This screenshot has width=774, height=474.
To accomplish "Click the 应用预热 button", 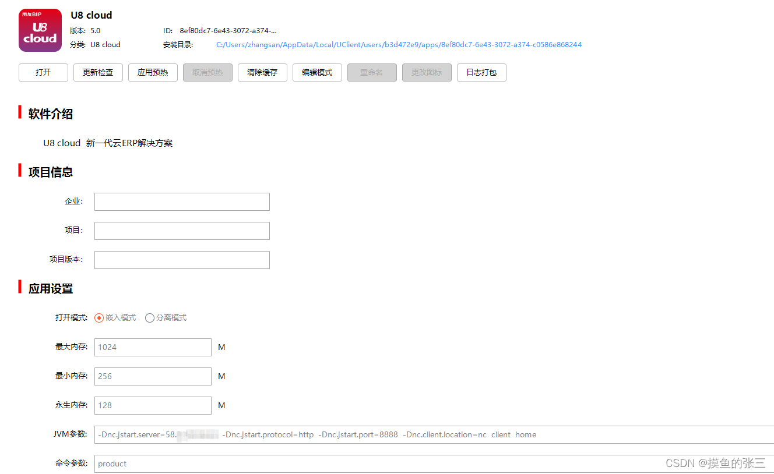I will coord(153,73).
